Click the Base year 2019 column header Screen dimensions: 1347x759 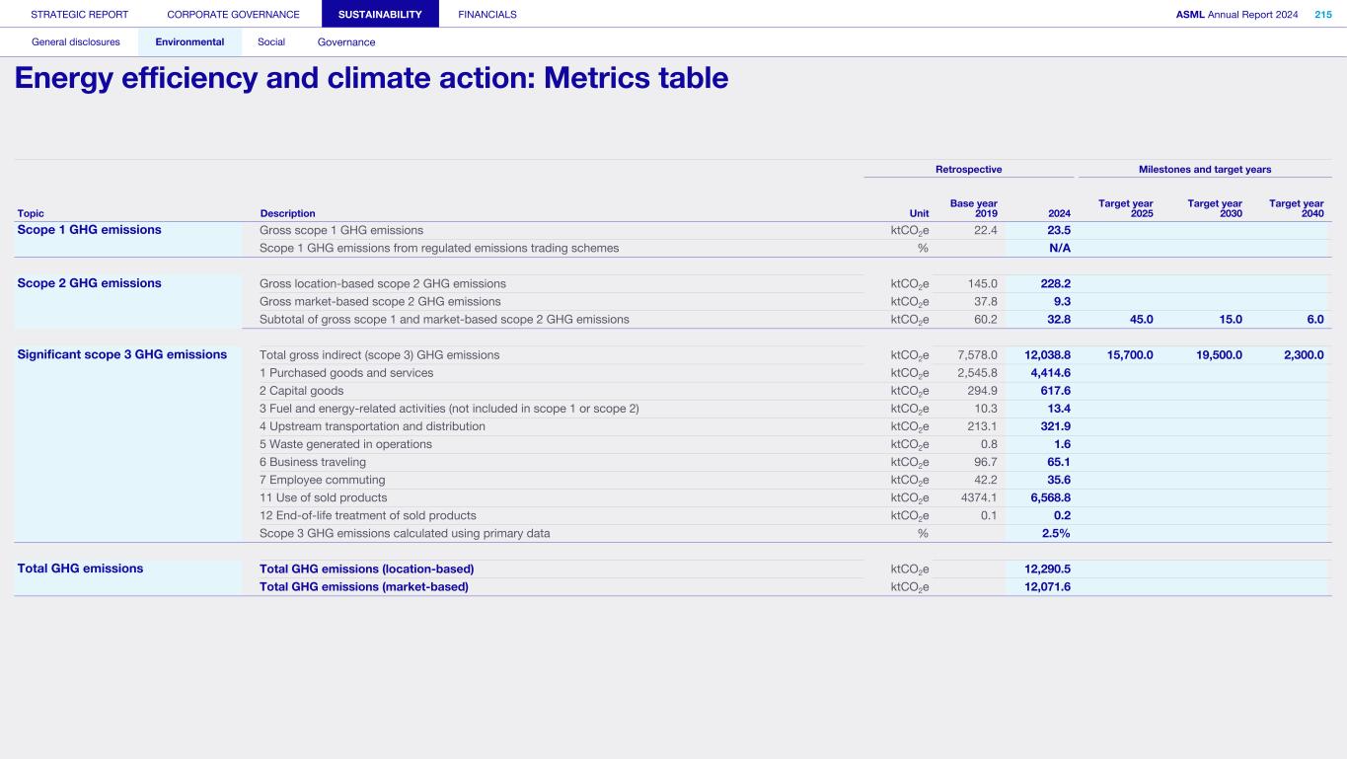[x=973, y=208]
